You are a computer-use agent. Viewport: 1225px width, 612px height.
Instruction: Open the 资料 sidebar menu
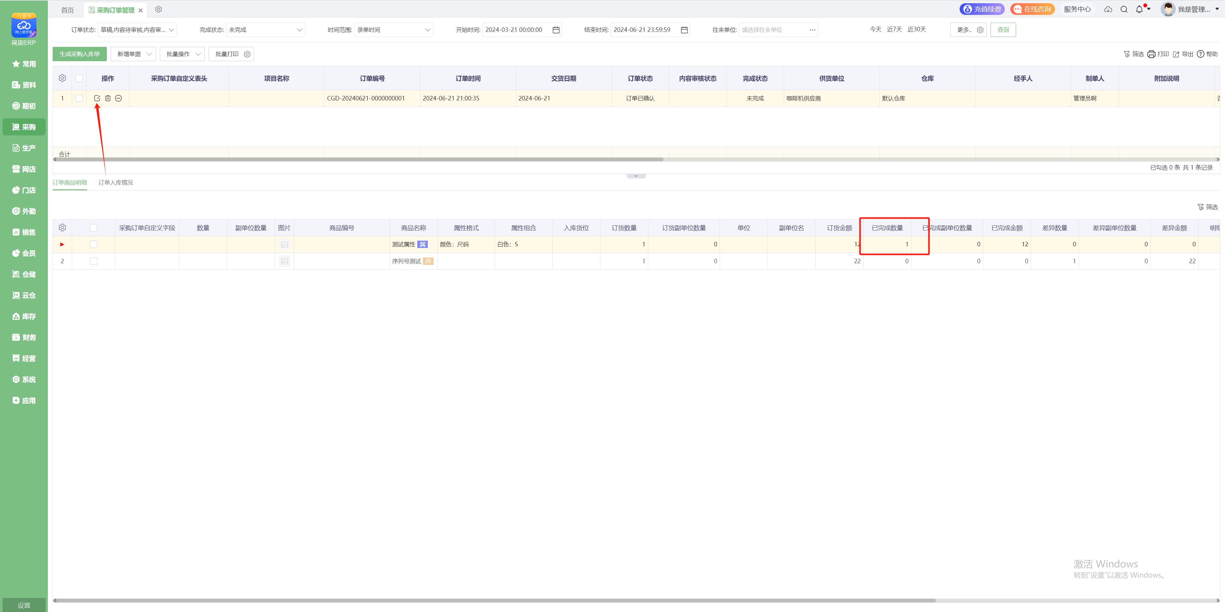pos(24,85)
